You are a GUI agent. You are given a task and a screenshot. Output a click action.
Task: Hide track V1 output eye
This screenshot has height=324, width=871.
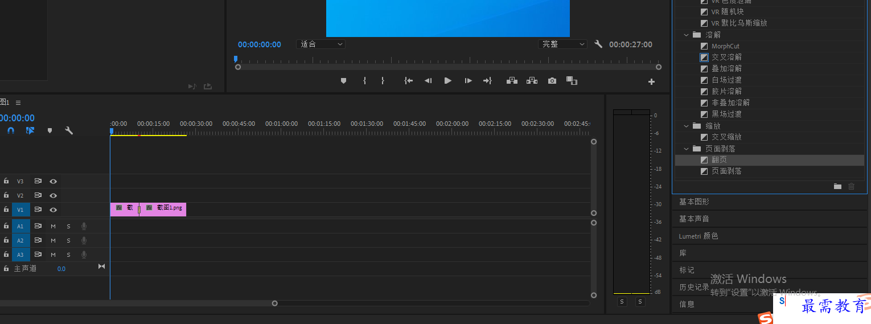tap(53, 210)
